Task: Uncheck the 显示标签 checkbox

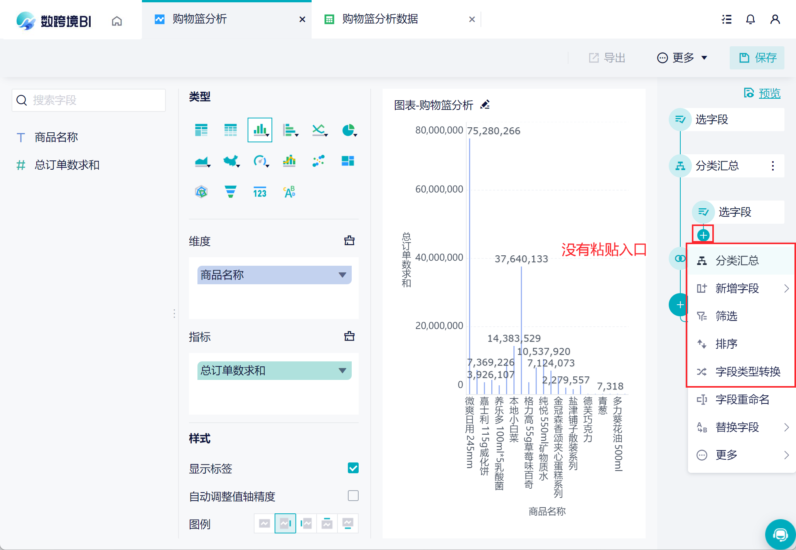Action: point(353,468)
